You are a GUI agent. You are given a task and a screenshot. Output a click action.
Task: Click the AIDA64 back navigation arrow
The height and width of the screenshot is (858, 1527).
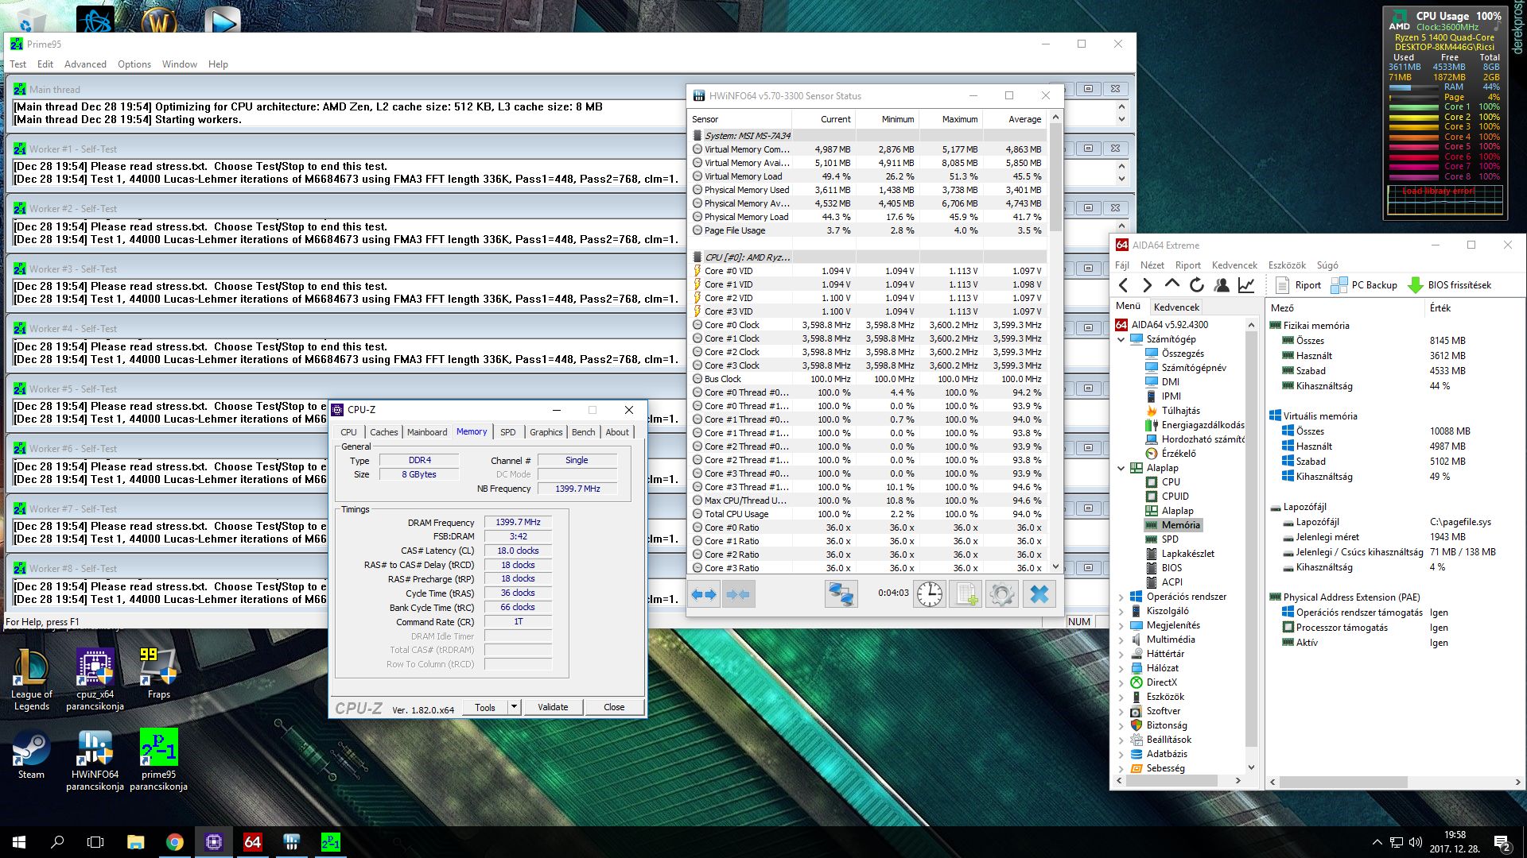tap(1123, 285)
